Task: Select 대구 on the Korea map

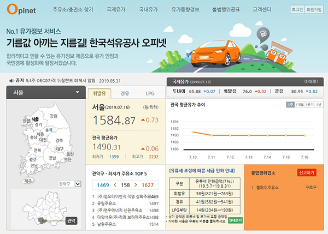Action: click(60, 149)
